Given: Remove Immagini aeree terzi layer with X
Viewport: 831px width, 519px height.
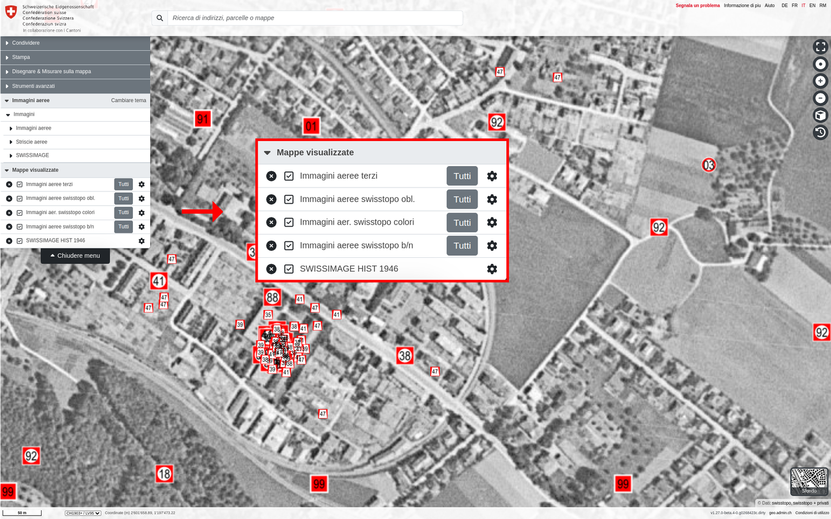Looking at the screenshot, I should pos(271,175).
